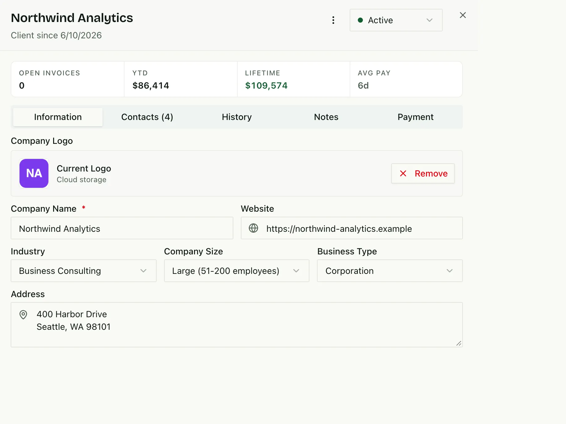Image resolution: width=566 pixels, height=424 pixels.
Task: Expand the Business Type dropdown
Action: coord(390,271)
